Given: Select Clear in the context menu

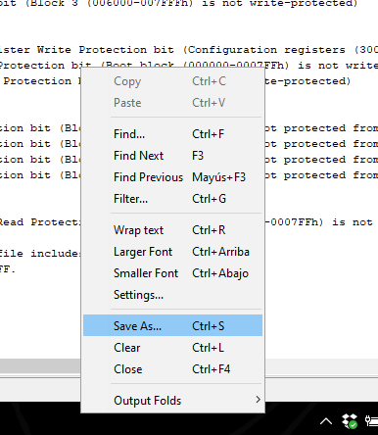Looking at the screenshot, I should click(172, 348).
